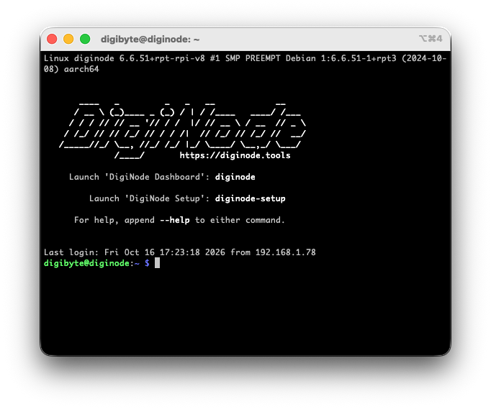Viewport: 491px width, 409px height.
Task: Click the 'Last login: Fri Oct 16' text
Action: (99, 252)
